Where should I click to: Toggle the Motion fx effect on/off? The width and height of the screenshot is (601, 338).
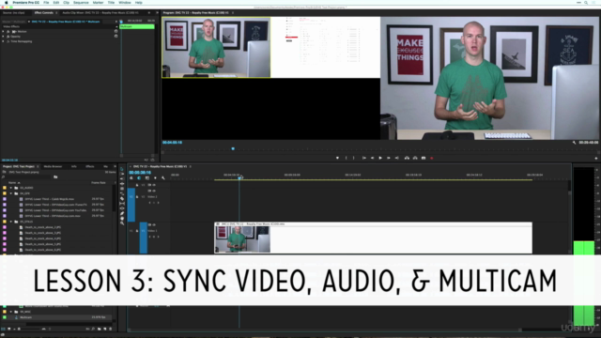point(8,31)
